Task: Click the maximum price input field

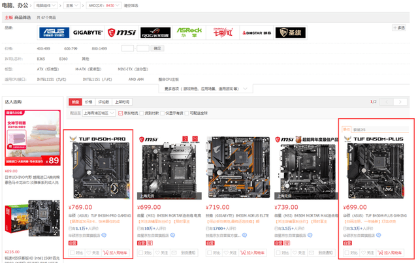Action: click(x=143, y=48)
